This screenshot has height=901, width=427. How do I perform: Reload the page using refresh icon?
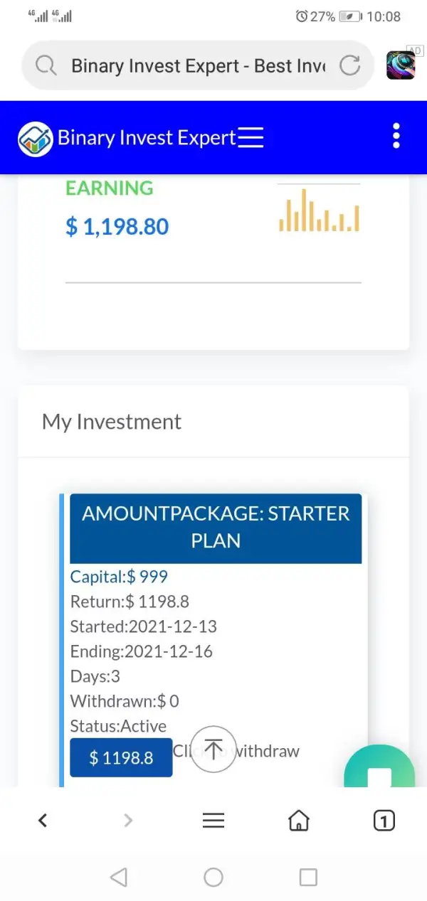pos(350,65)
